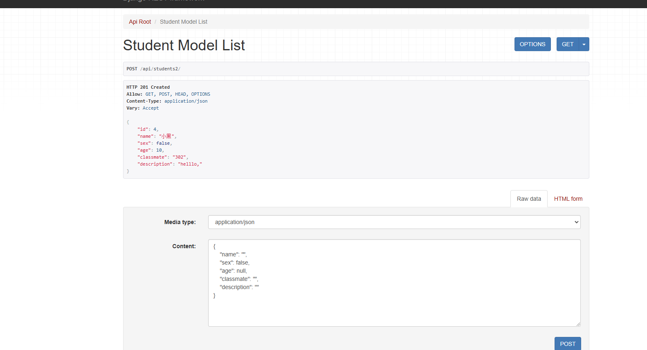
Task: Click the application/json Content-Type header value
Action: point(186,101)
